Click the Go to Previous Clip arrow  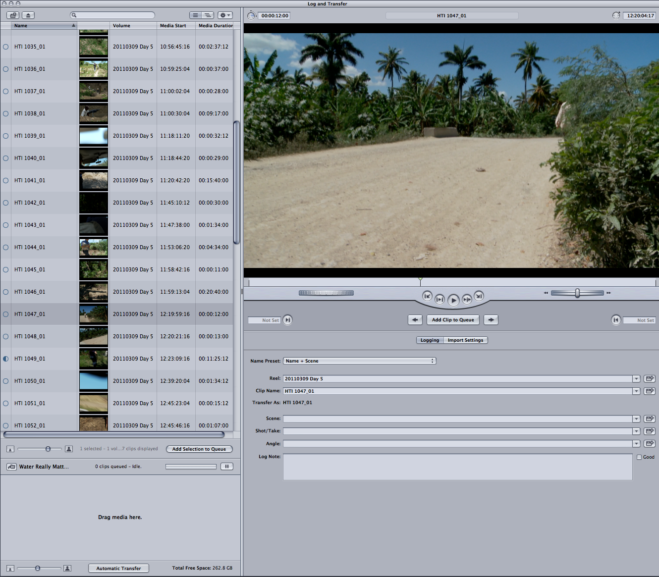point(415,320)
